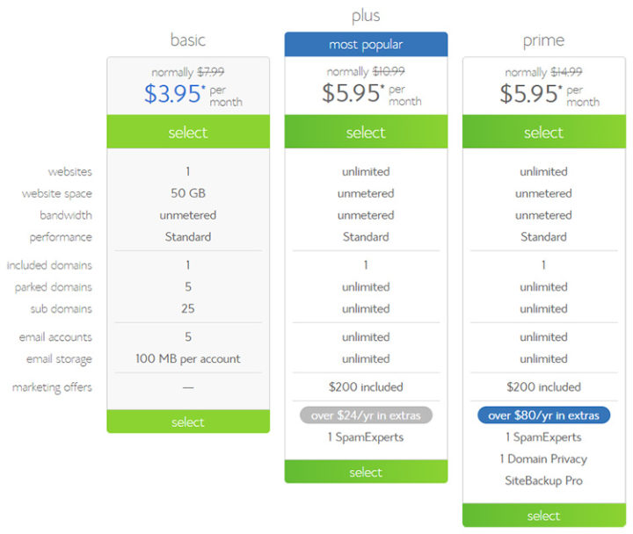Click the basic plan heading
Screen dimensions: 633x534
pos(188,40)
